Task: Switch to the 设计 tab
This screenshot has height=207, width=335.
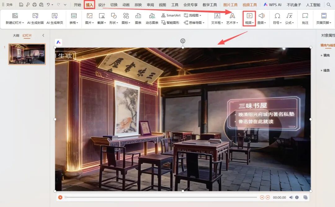Action: 102,5
